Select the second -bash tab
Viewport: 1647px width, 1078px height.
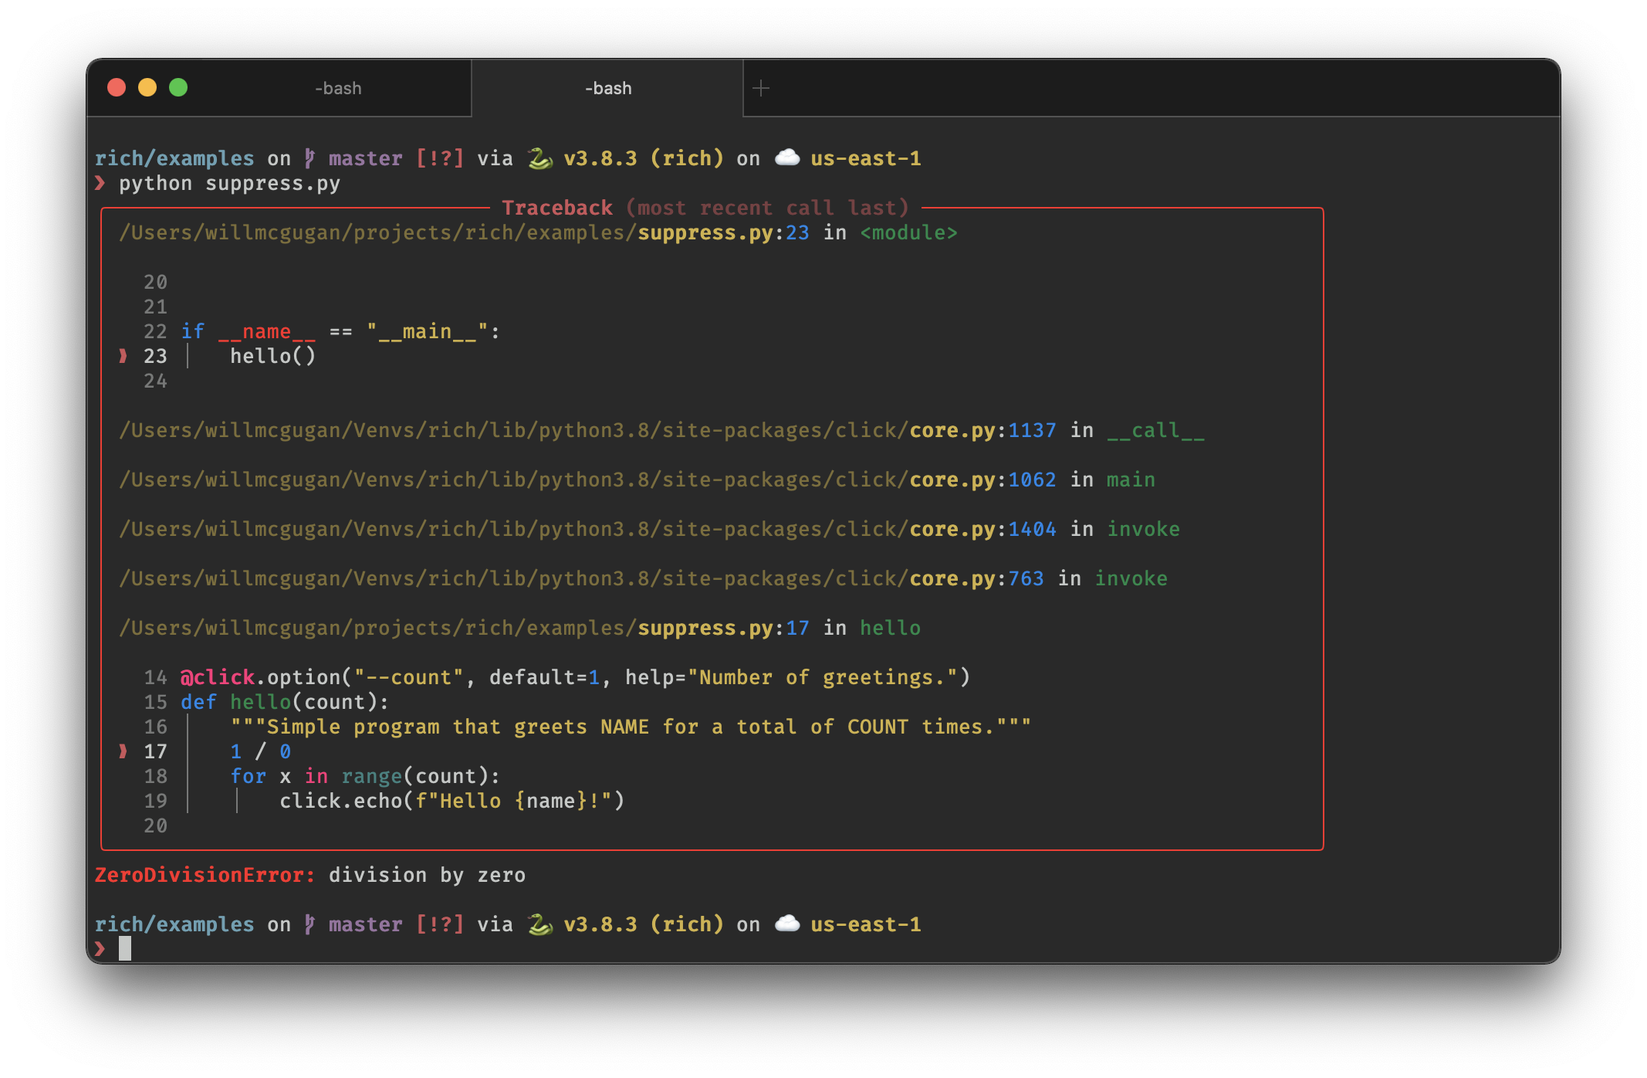[x=608, y=88]
